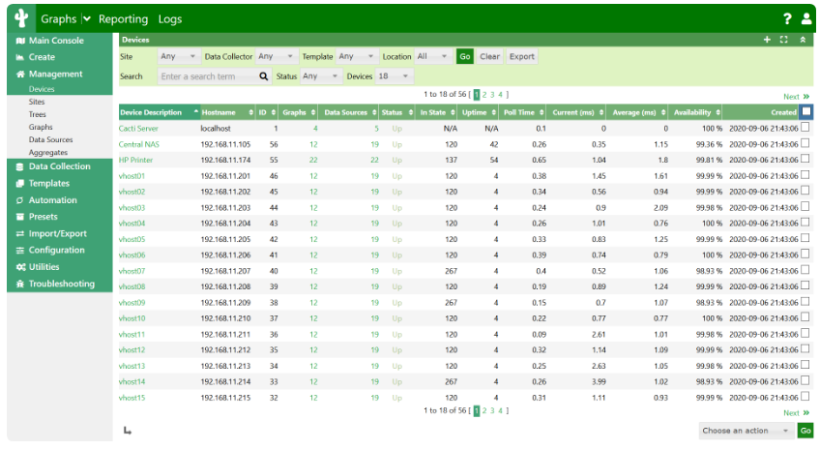Open the Central NAS device link
Screen dimensions: 820x450
click(x=138, y=144)
